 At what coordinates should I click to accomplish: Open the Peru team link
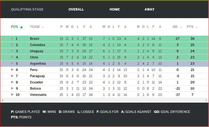[33, 70]
